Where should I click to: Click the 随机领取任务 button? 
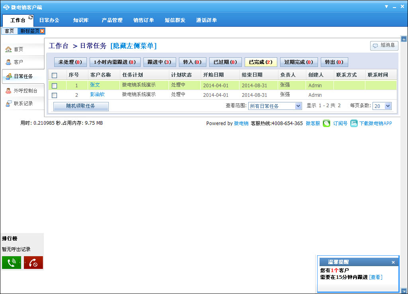click(81, 106)
